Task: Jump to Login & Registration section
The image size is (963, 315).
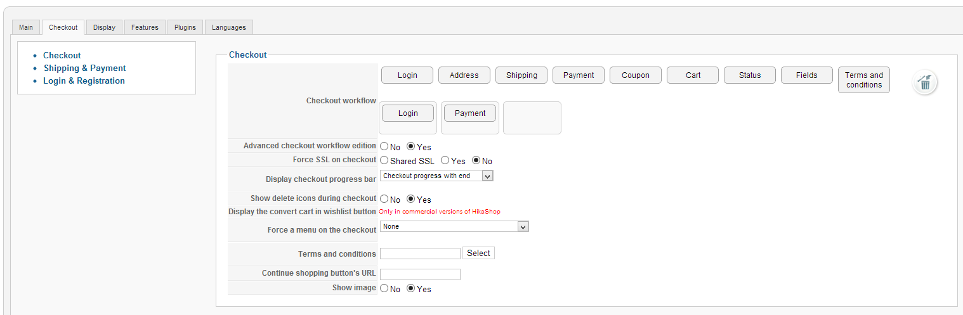Action: [x=84, y=80]
